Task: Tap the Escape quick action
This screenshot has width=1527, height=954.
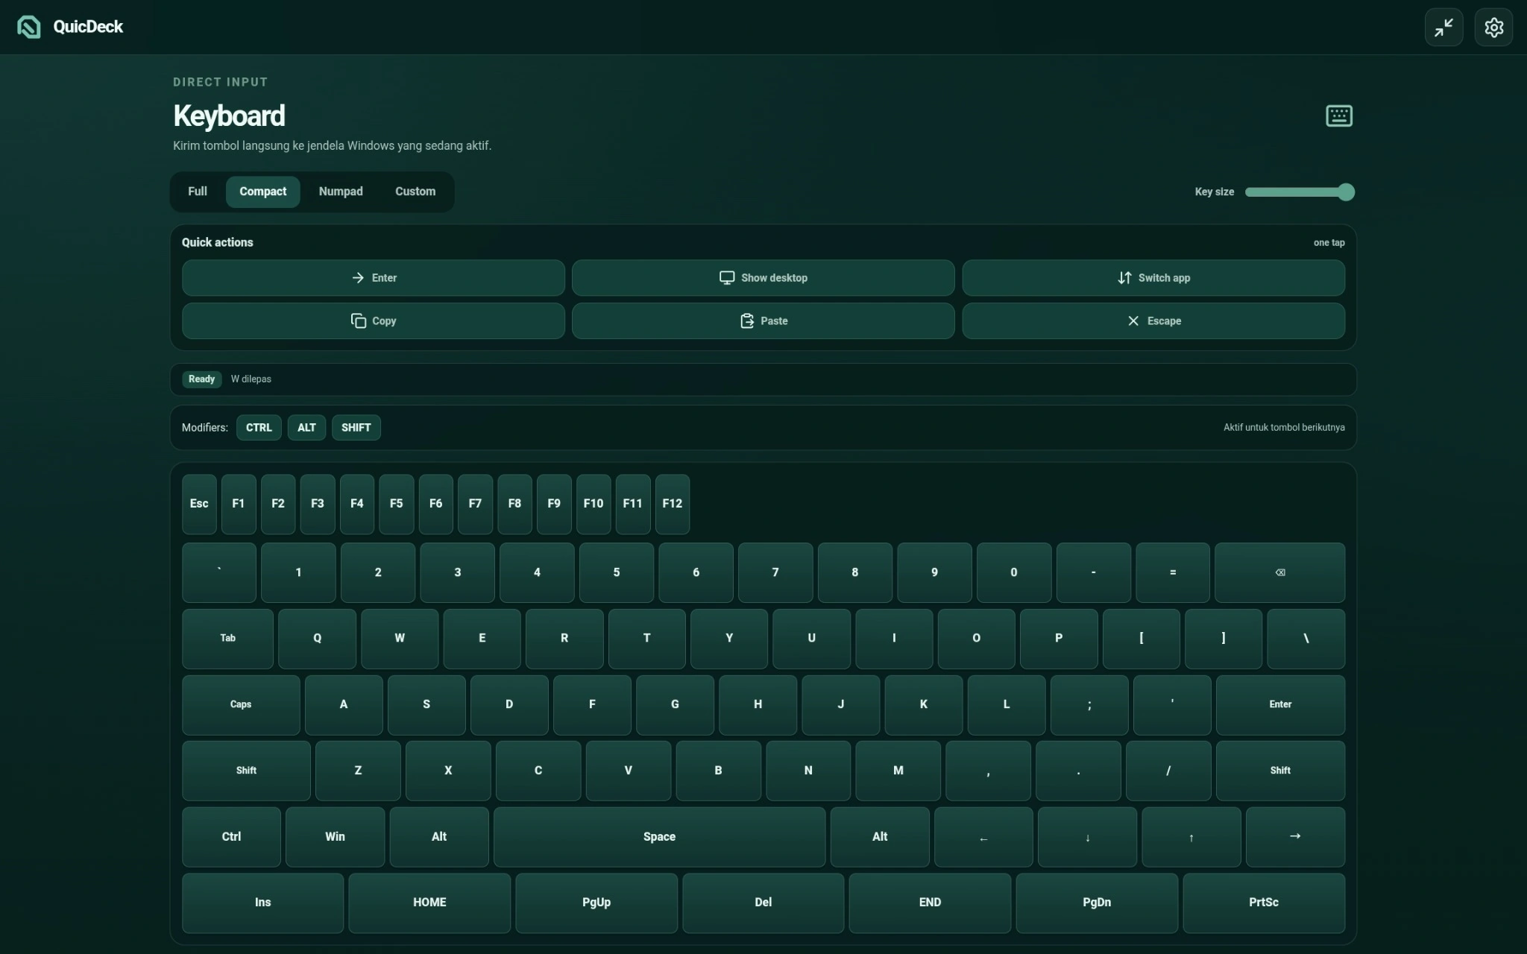Action: click(1153, 321)
